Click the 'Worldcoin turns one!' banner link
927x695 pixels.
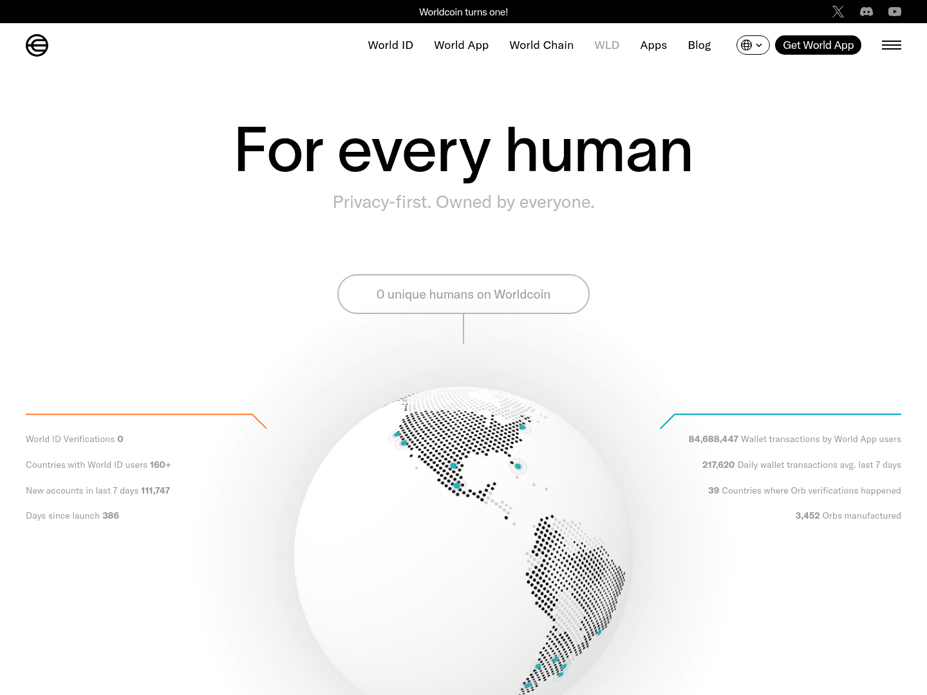pos(464,12)
